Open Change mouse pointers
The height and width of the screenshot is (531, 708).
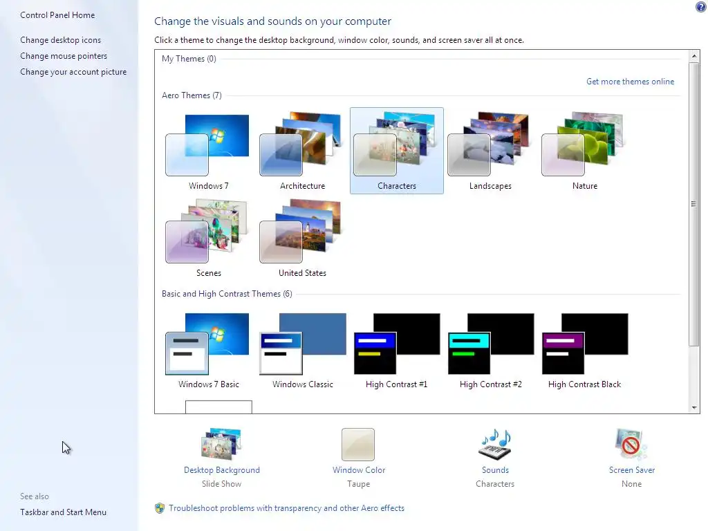64,56
